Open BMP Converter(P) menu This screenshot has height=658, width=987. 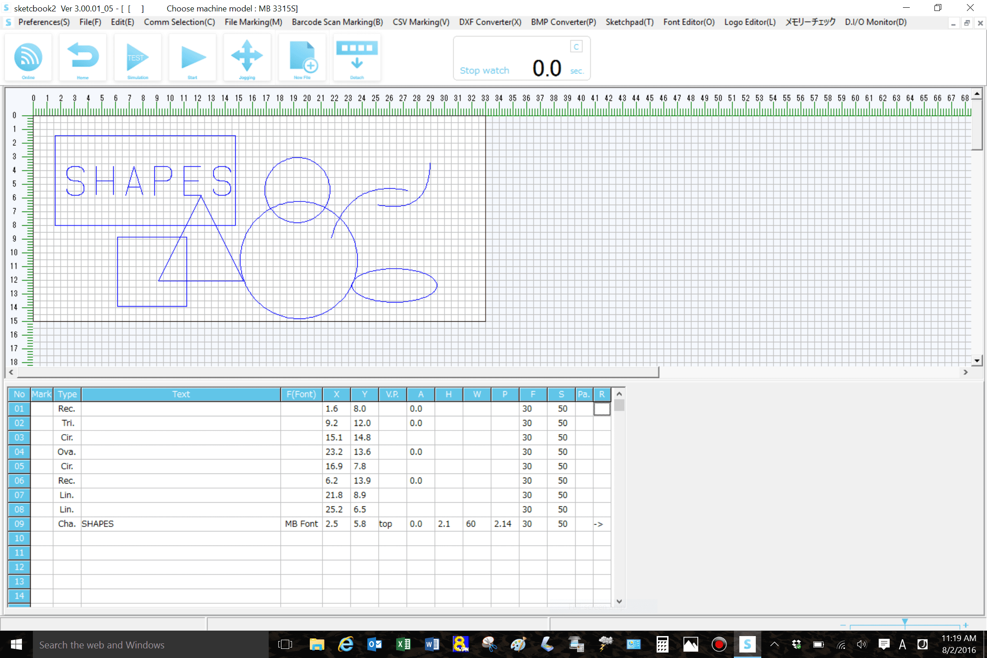click(563, 22)
